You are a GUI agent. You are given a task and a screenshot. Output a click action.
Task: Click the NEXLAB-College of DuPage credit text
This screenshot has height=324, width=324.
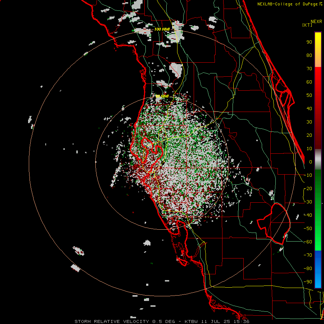pyautogui.click(x=288, y=4)
